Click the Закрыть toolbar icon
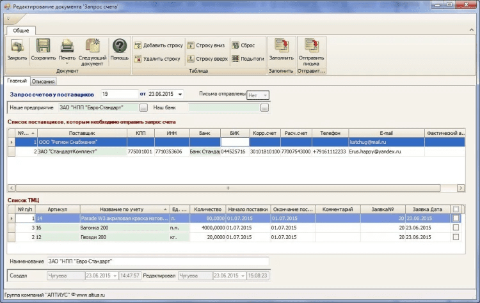Viewport: 480px width, 303px height. [17, 47]
